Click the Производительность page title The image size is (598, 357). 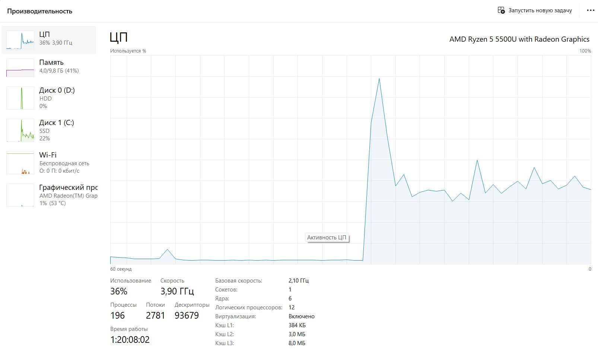coord(39,11)
